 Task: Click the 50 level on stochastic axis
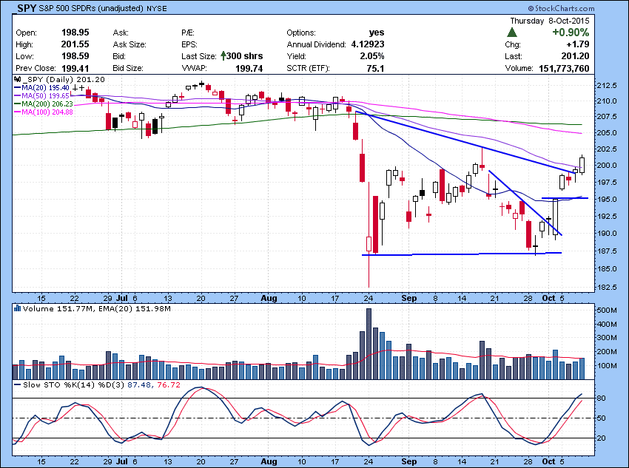point(602,418)
